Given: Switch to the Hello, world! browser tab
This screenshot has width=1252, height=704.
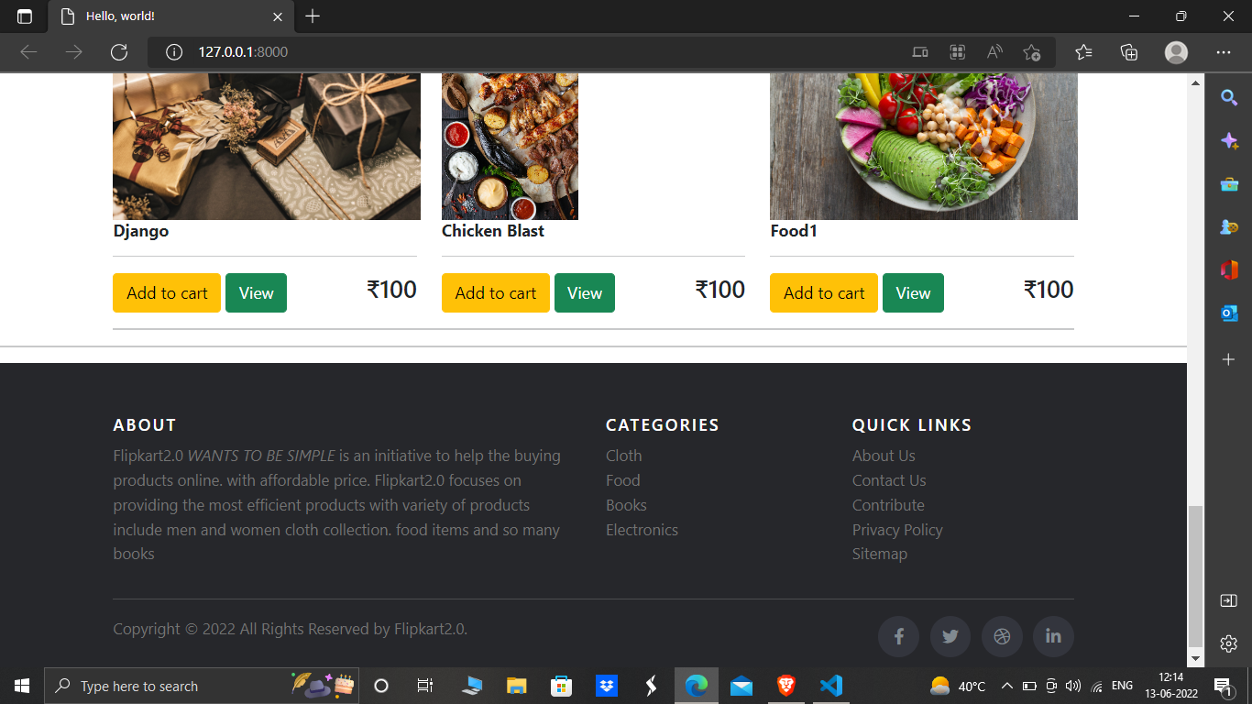Looking at the screenshot, I should [x=156, y=16].
